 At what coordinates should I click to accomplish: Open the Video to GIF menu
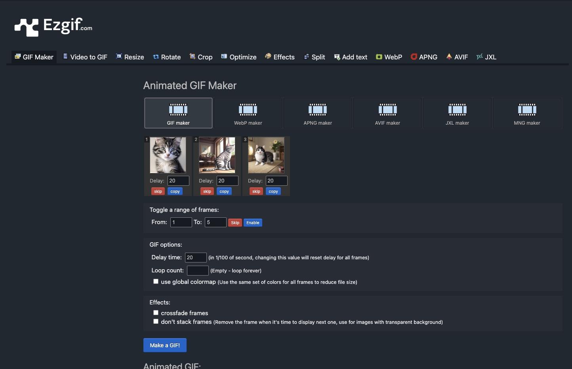pyautogui.click(x=85, y=57)
